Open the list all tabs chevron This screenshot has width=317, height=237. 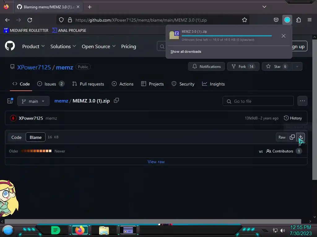tap(264, 7)
